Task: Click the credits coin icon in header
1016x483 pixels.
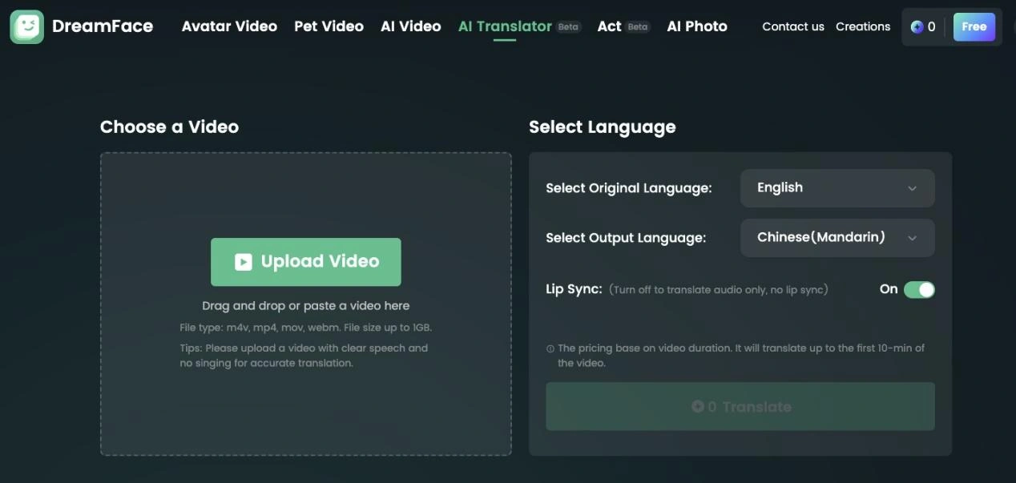Action: [x=916, y=26]
